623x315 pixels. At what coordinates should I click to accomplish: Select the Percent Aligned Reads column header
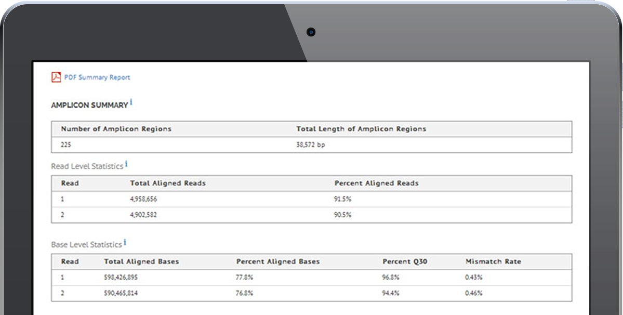tap(376, 183)
